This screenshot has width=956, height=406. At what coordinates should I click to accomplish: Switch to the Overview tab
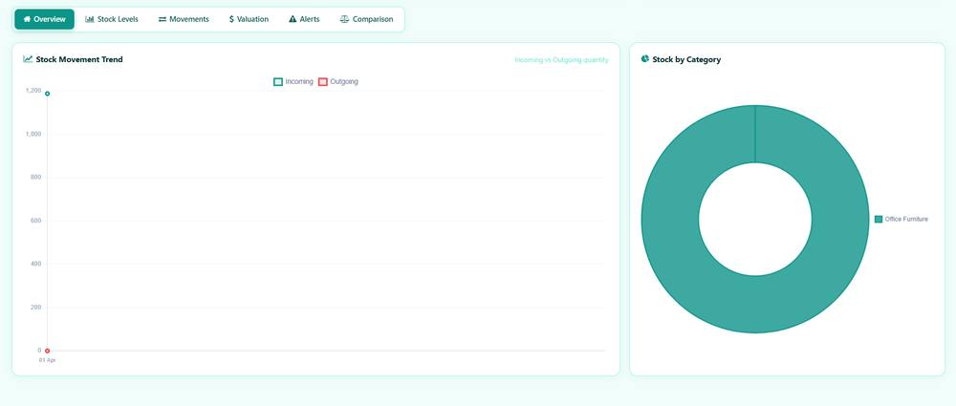[x=44, y=19]
